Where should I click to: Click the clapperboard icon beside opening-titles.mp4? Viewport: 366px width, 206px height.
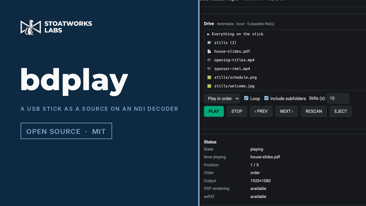point(209,60)
